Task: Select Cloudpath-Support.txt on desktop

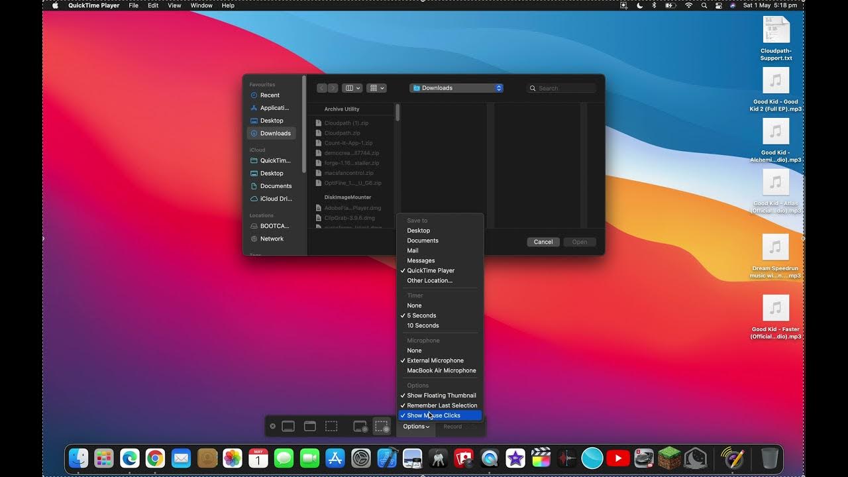Action: tap(776, 38)
